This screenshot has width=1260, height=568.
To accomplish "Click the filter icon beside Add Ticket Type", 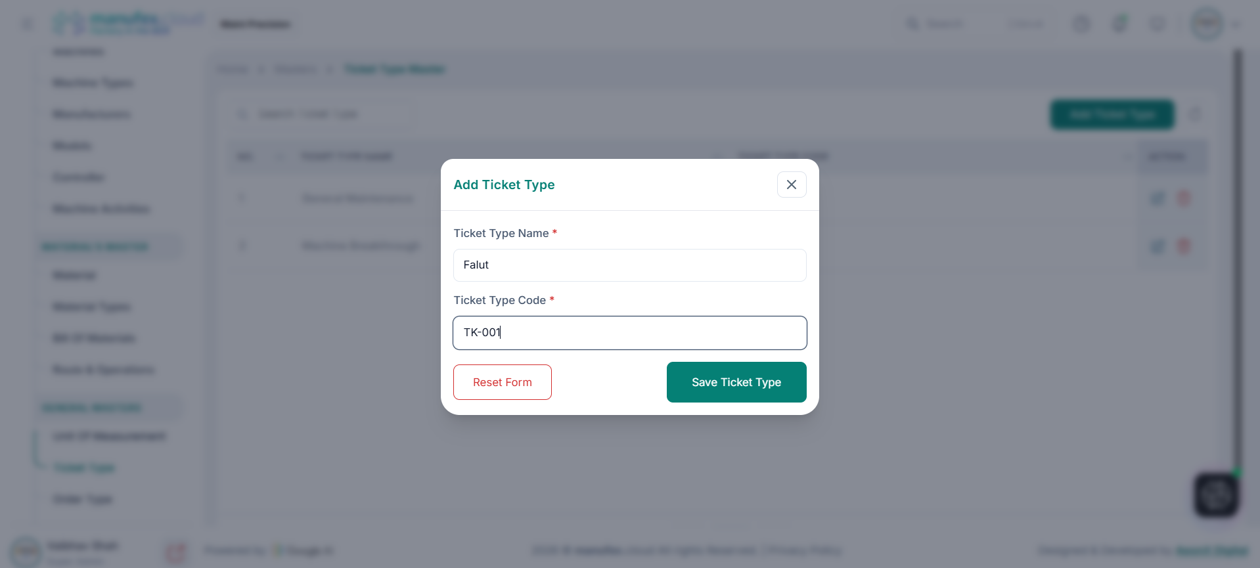I will [x=1196, y=114].
